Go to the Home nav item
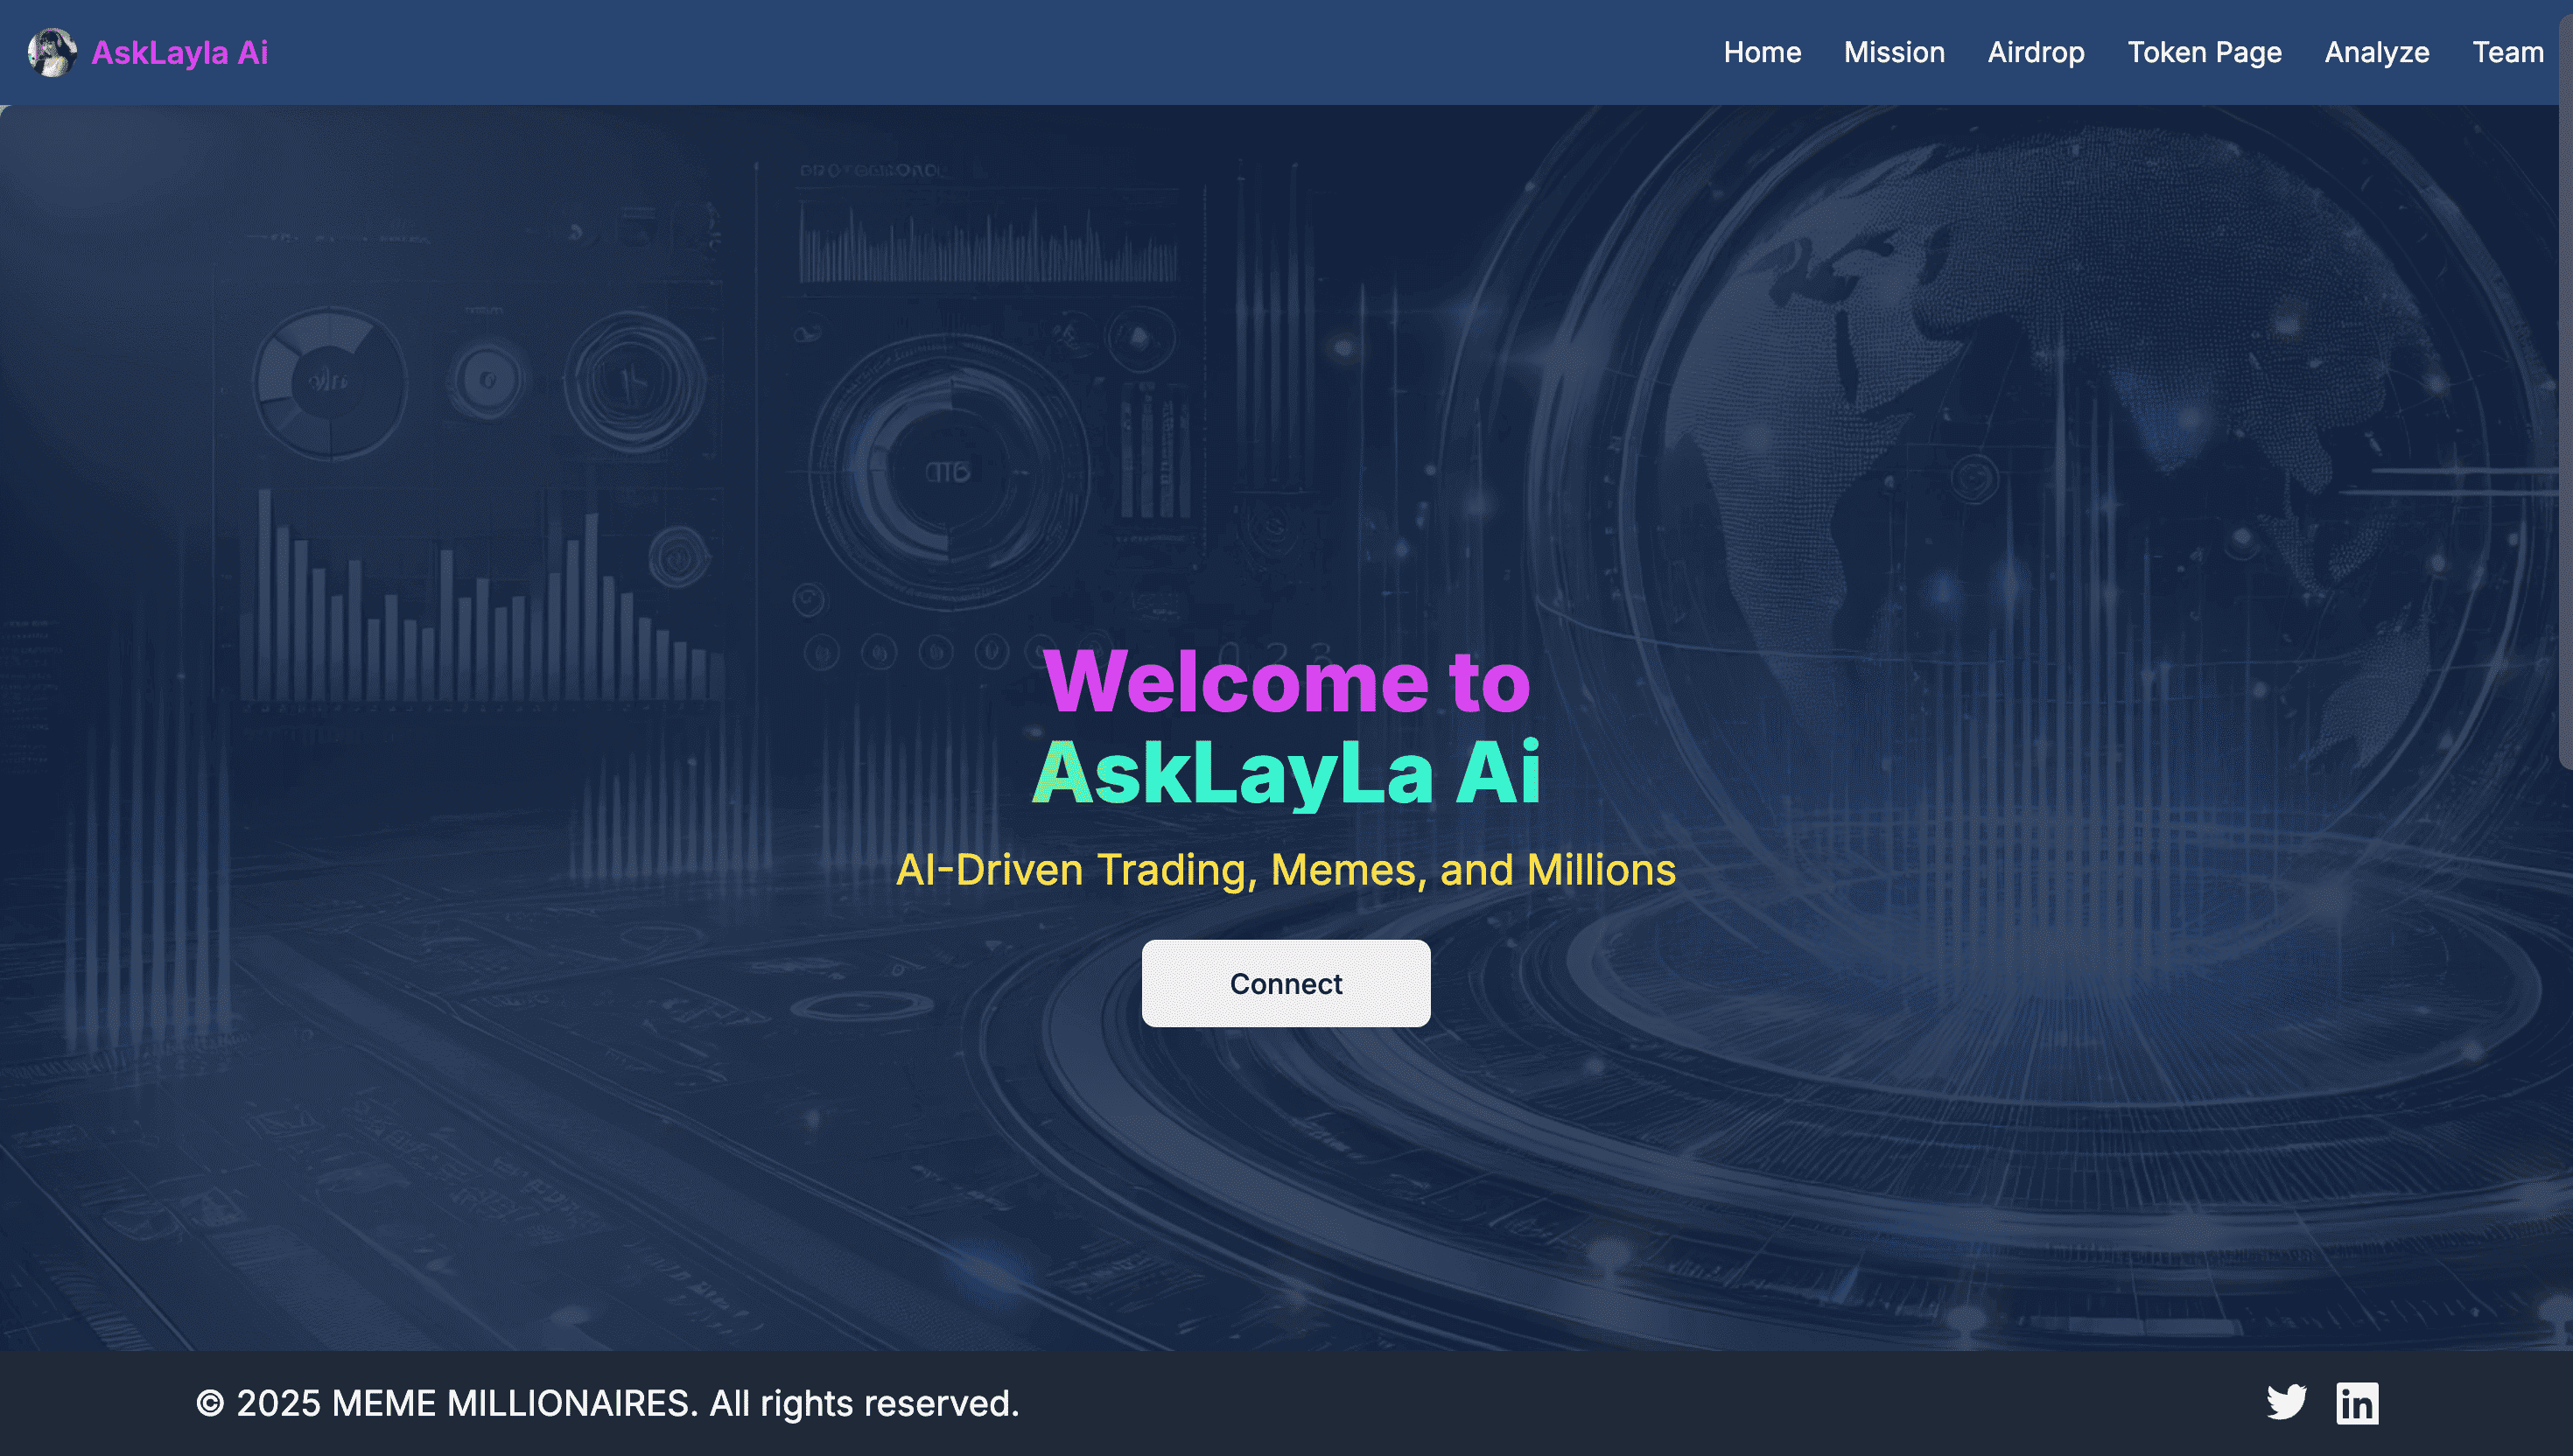2573x1456 pixels. (1762, 52)
